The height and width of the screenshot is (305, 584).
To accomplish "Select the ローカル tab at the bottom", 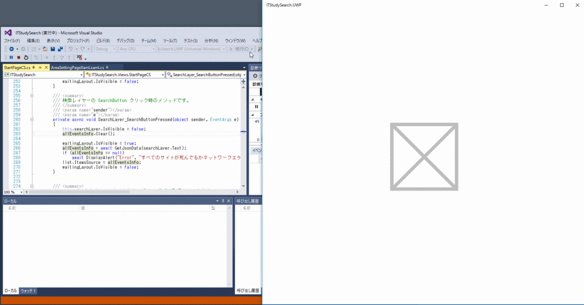I will [11, 291].
